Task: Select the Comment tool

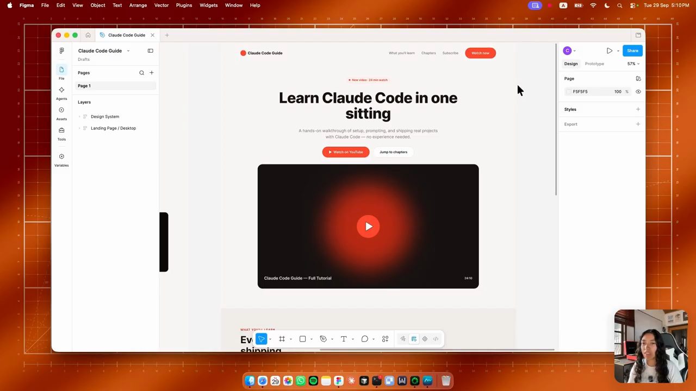Action: click(x=364, y=339)
